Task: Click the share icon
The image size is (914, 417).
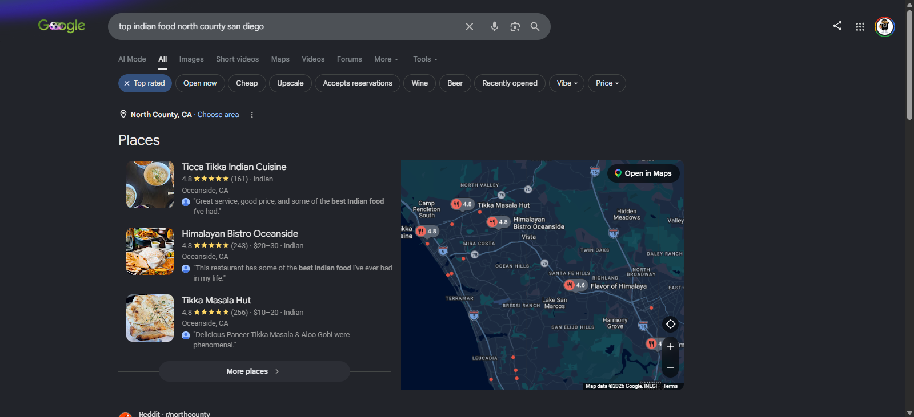Action: coord(837,26)
